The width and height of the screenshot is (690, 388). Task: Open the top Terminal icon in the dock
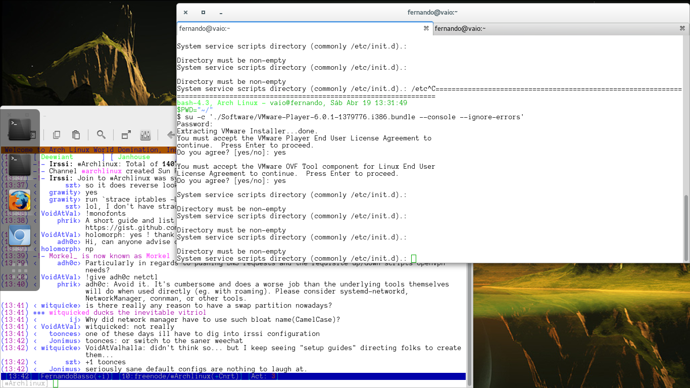click(20, 129)
